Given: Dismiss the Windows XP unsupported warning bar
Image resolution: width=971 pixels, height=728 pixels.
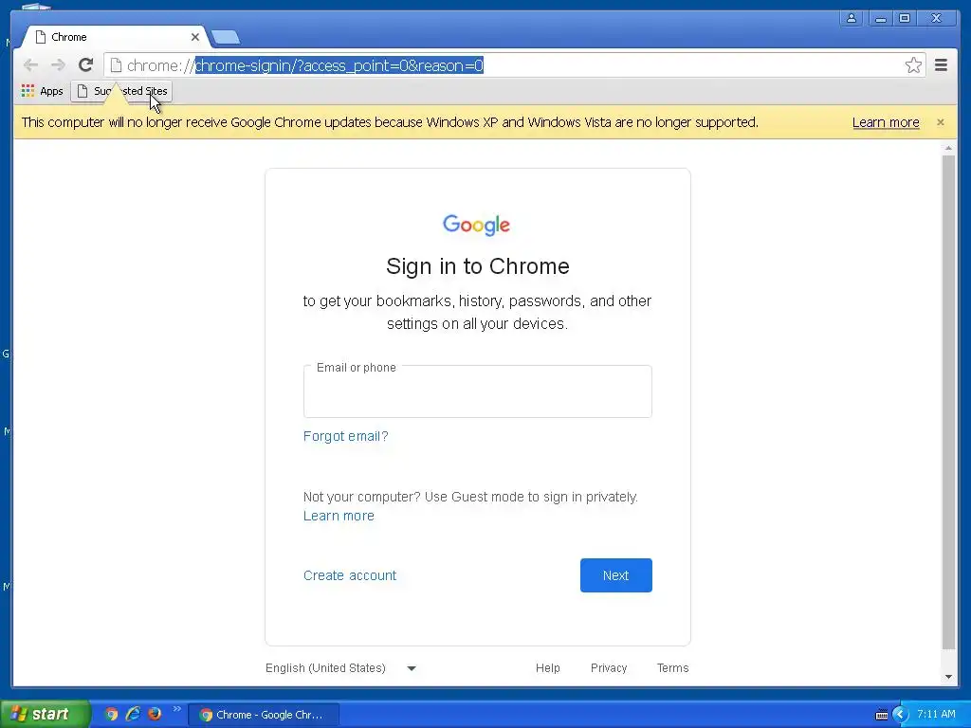Looking at the screenshot, I should [941, 122].
